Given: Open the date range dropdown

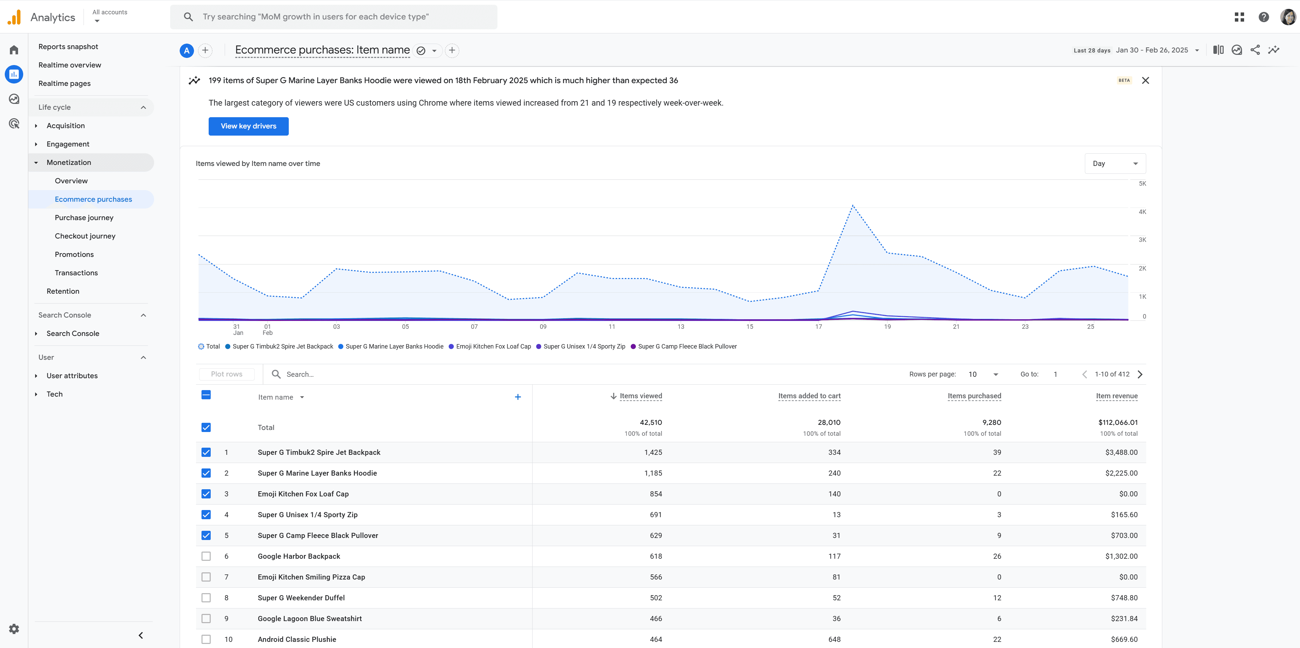Looking at the screenshot, I should 1157,50.
